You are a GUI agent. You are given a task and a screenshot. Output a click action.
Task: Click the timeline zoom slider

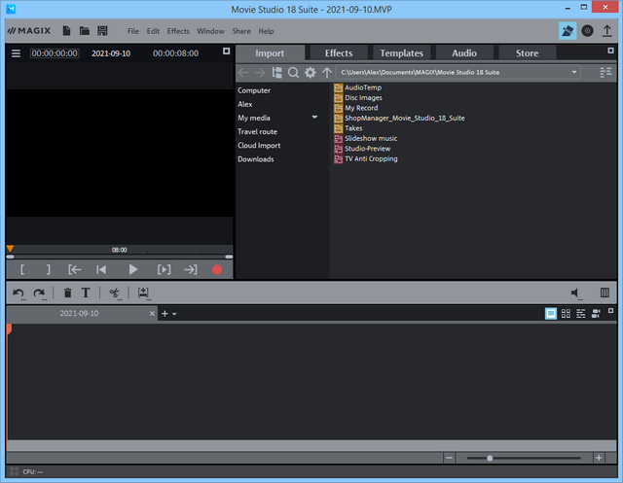(x=490, y=458)
